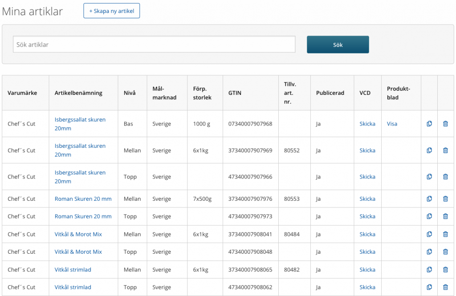Select GTIN 37340007908041 cell

pos(251,234)
